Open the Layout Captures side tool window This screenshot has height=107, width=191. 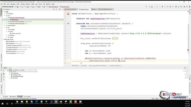1,89
